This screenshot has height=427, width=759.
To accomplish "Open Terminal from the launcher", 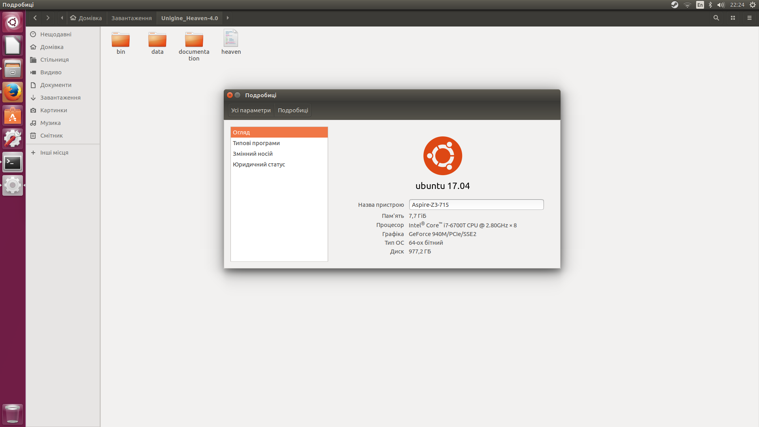I will tap(13, 162).
